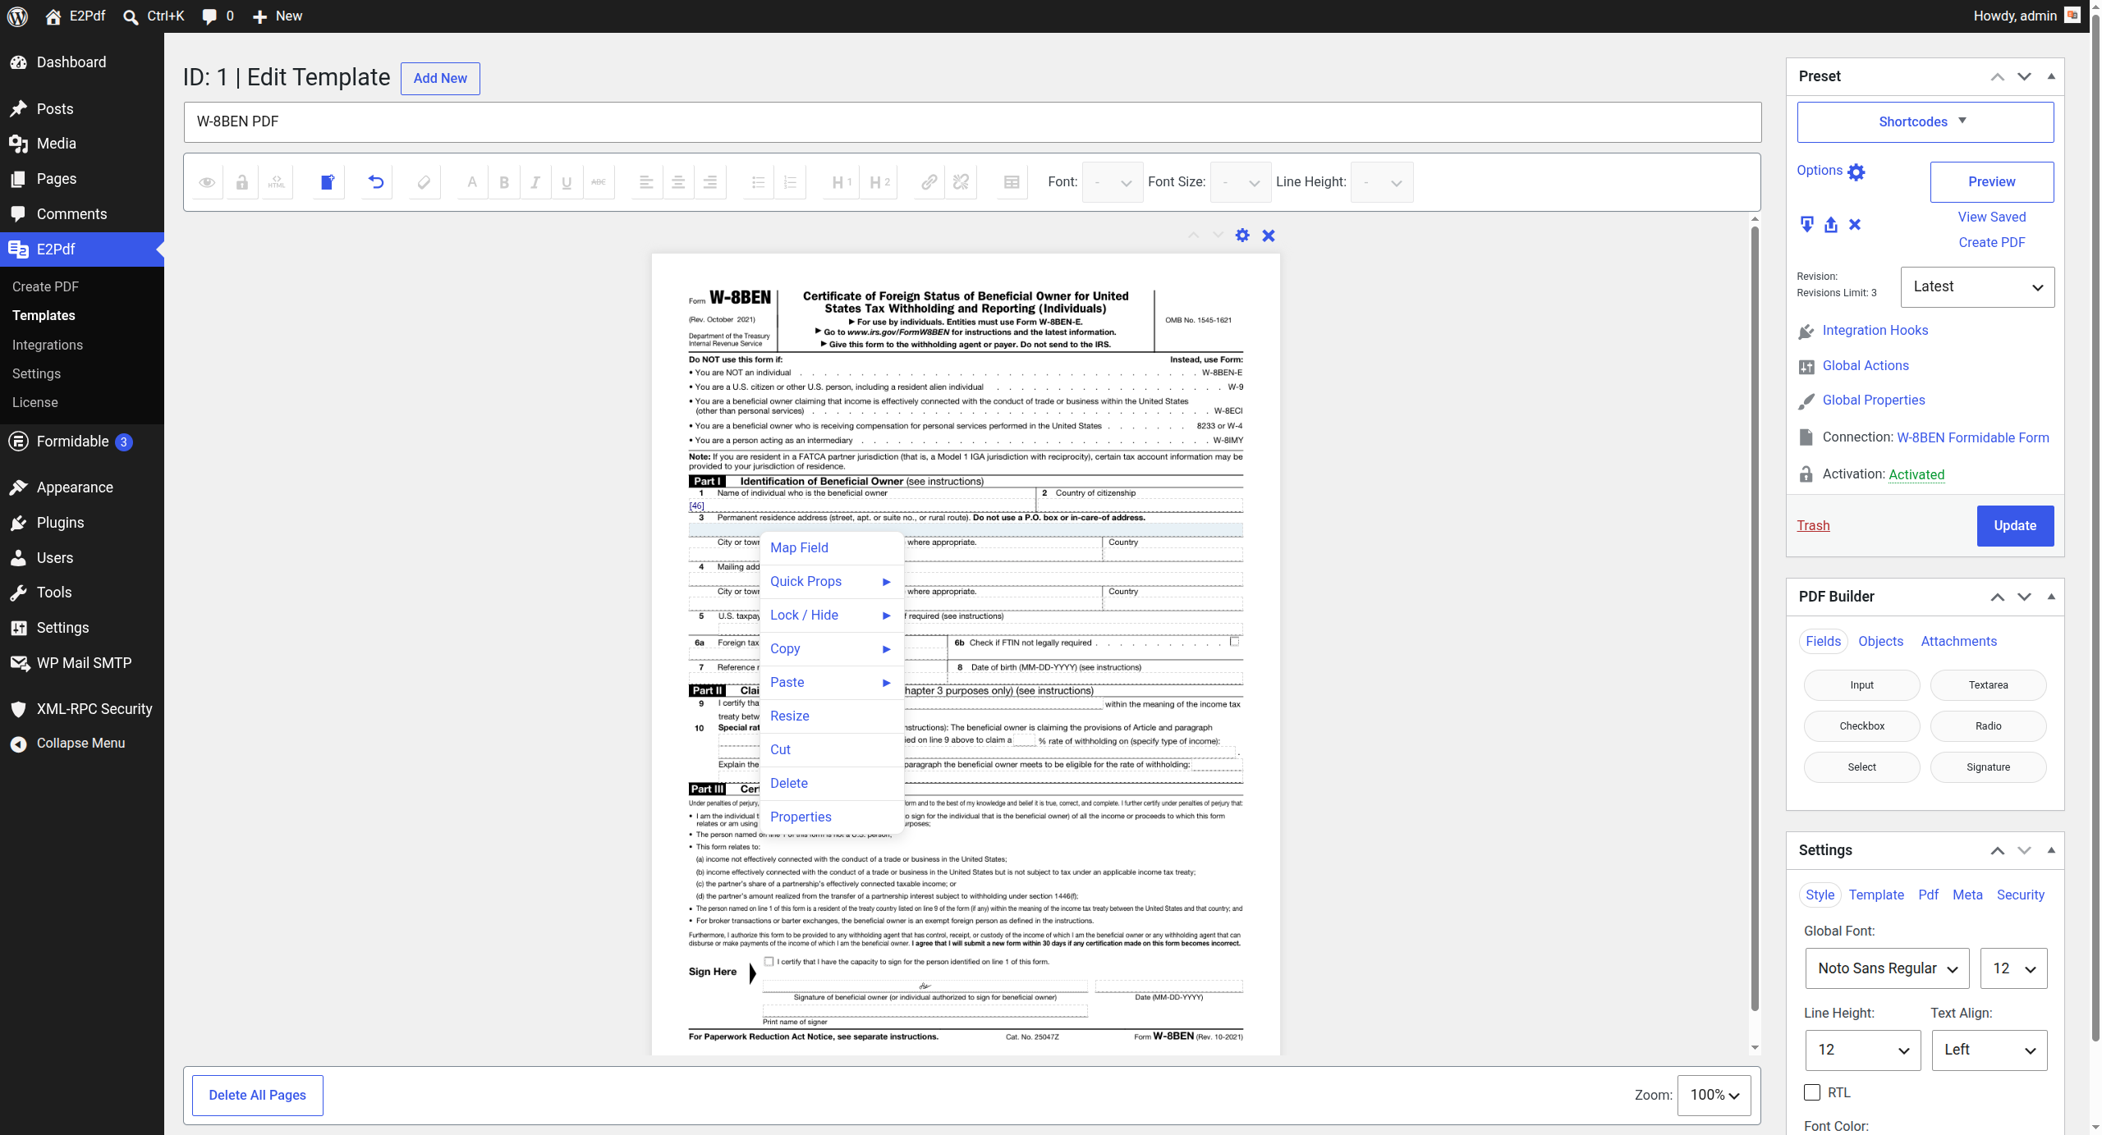
Task: Click the insert link icon
Action: pos(929,182)
